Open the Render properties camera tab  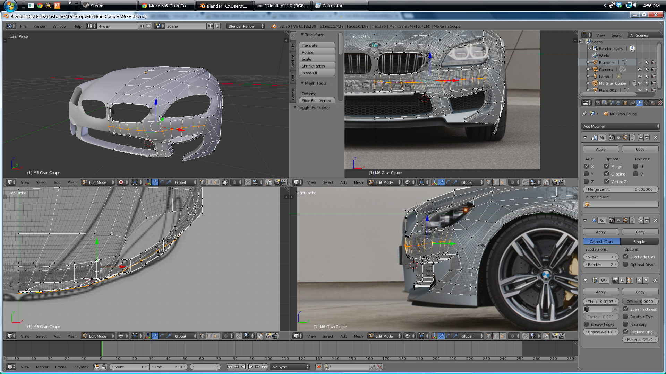(x=598, y=103)
